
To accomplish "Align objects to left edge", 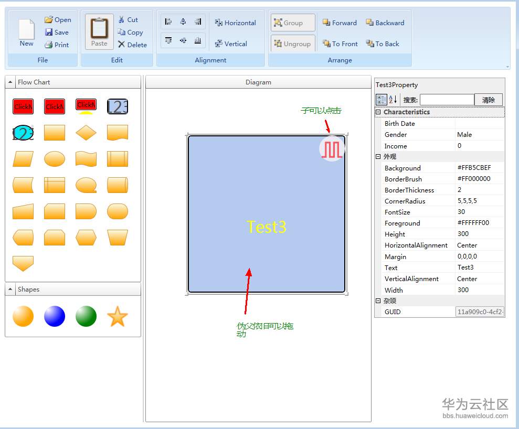I will click(168, 22).
